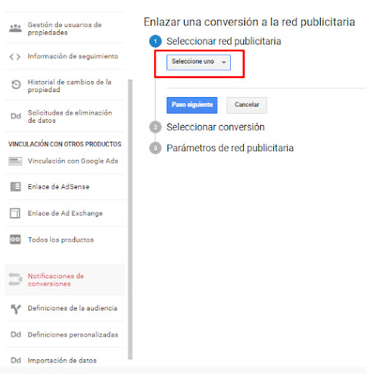Open Gestión de usuarios de propiedades

point(65,28)
